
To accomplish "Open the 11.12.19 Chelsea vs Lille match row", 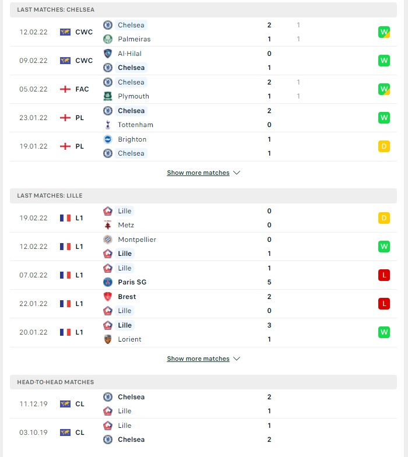I will pos(203,404).
